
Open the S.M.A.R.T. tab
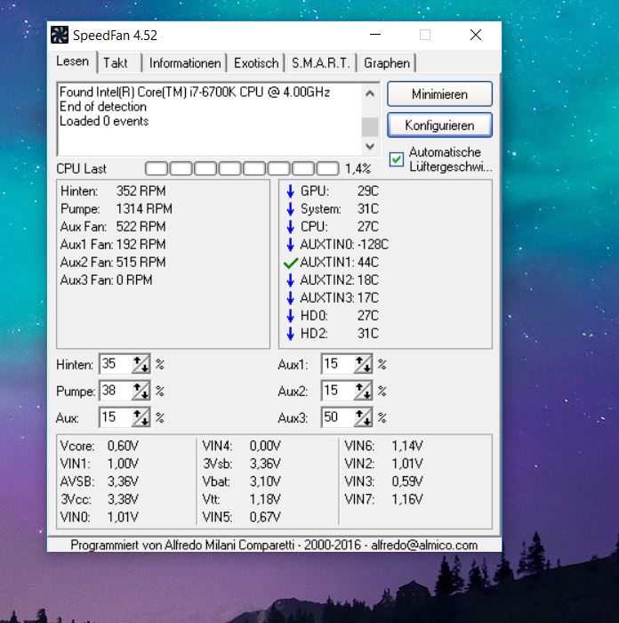(321, 63)
